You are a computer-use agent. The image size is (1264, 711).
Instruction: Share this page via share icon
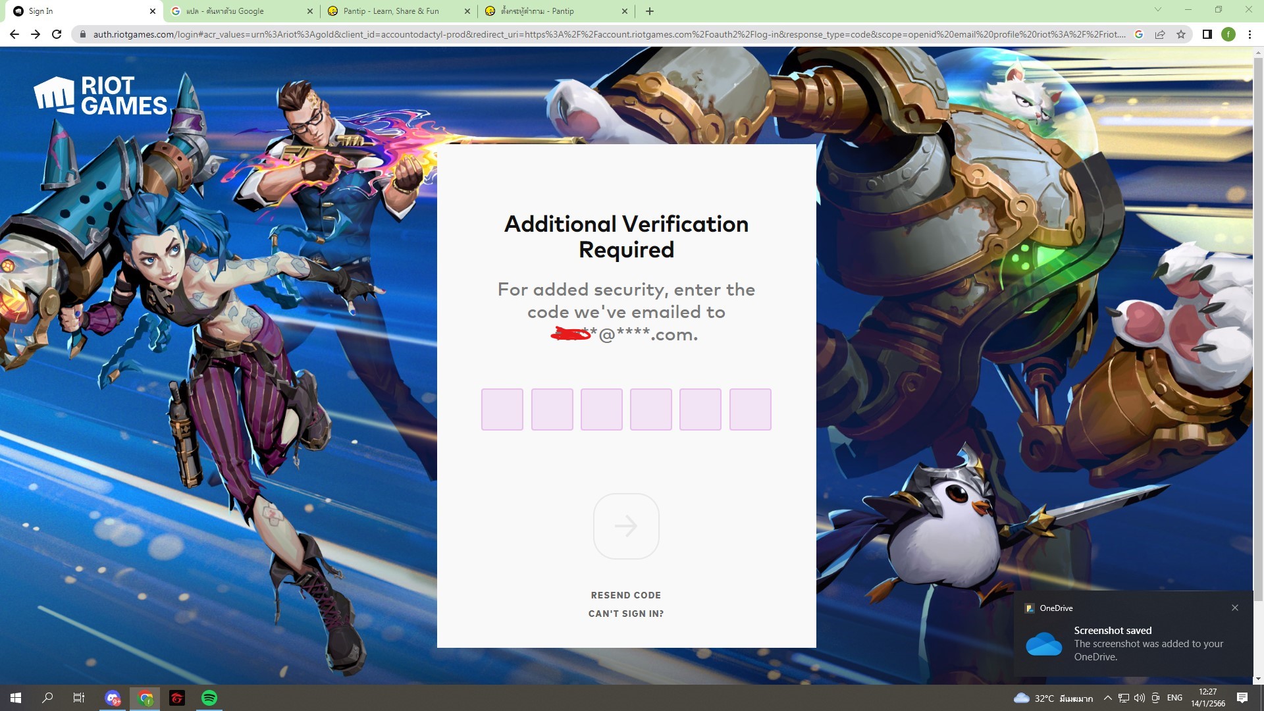(1160, 34)
